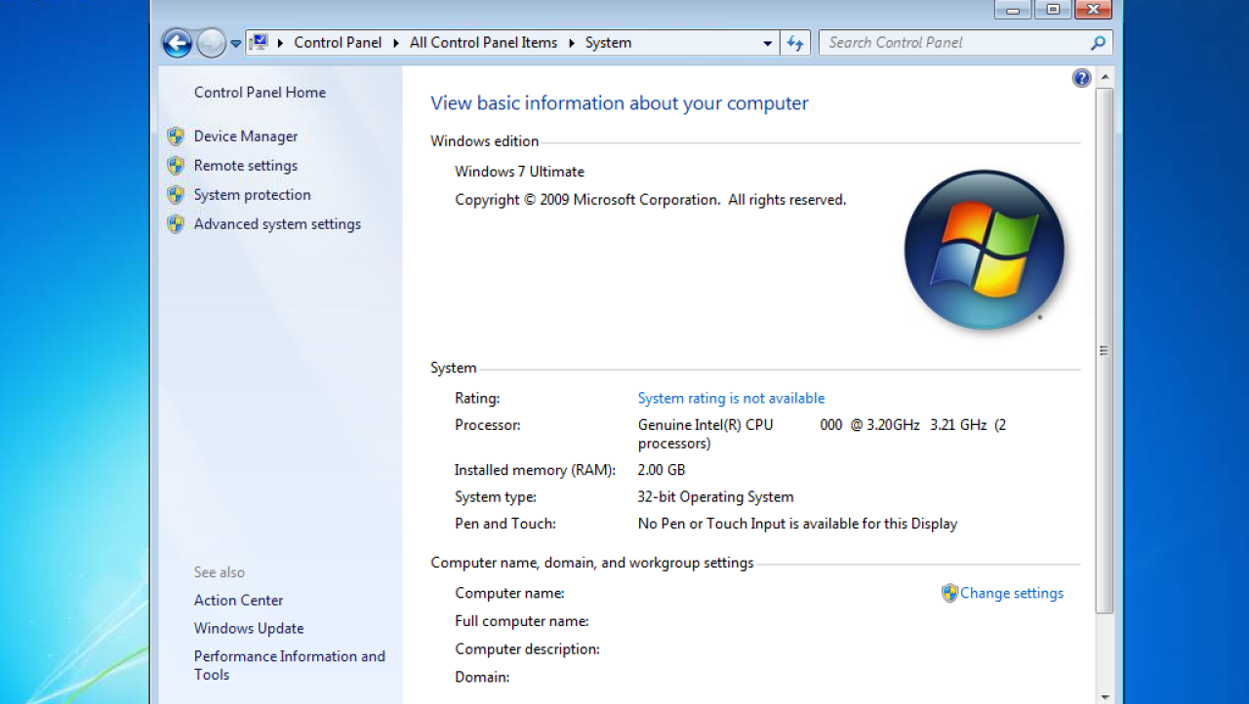Open Control Panel Home
Image resolution: width=1249 pixels, height=704 pixels.
tap(260, 93)
